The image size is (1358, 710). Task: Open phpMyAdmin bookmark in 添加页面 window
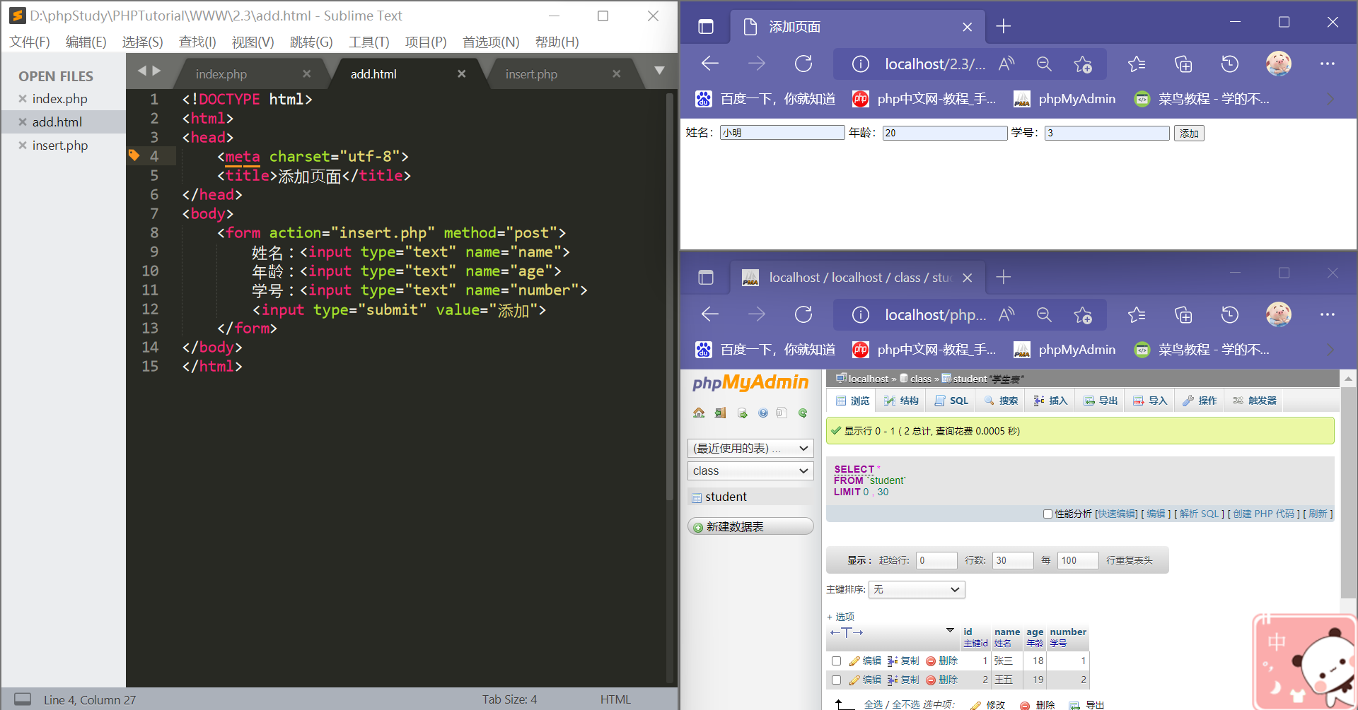click(x=1064, y=99)
